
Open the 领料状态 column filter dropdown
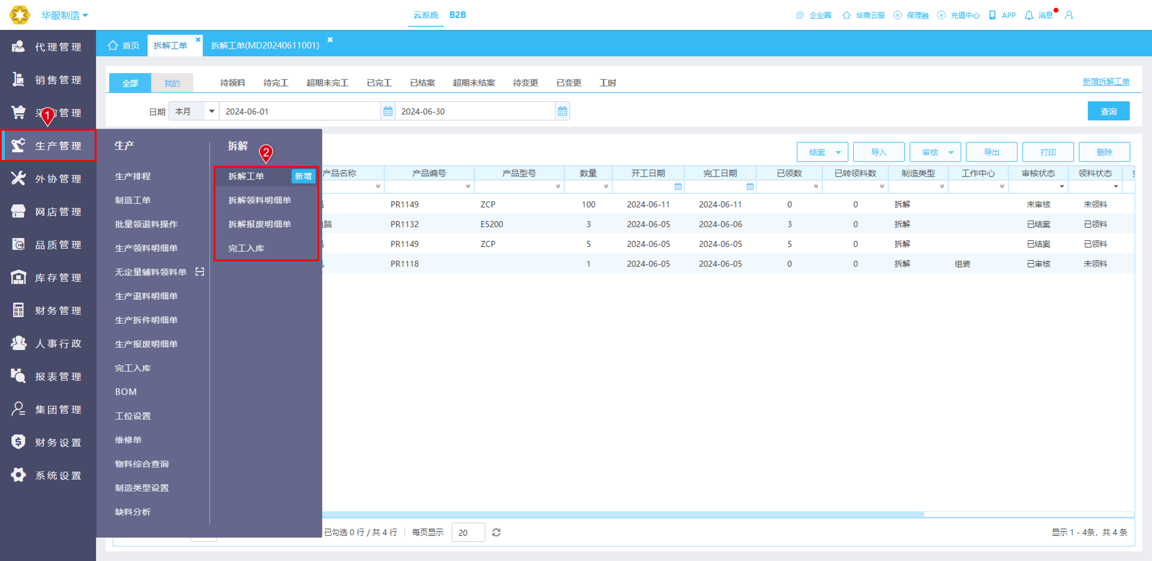click(x=1116, y=187)
